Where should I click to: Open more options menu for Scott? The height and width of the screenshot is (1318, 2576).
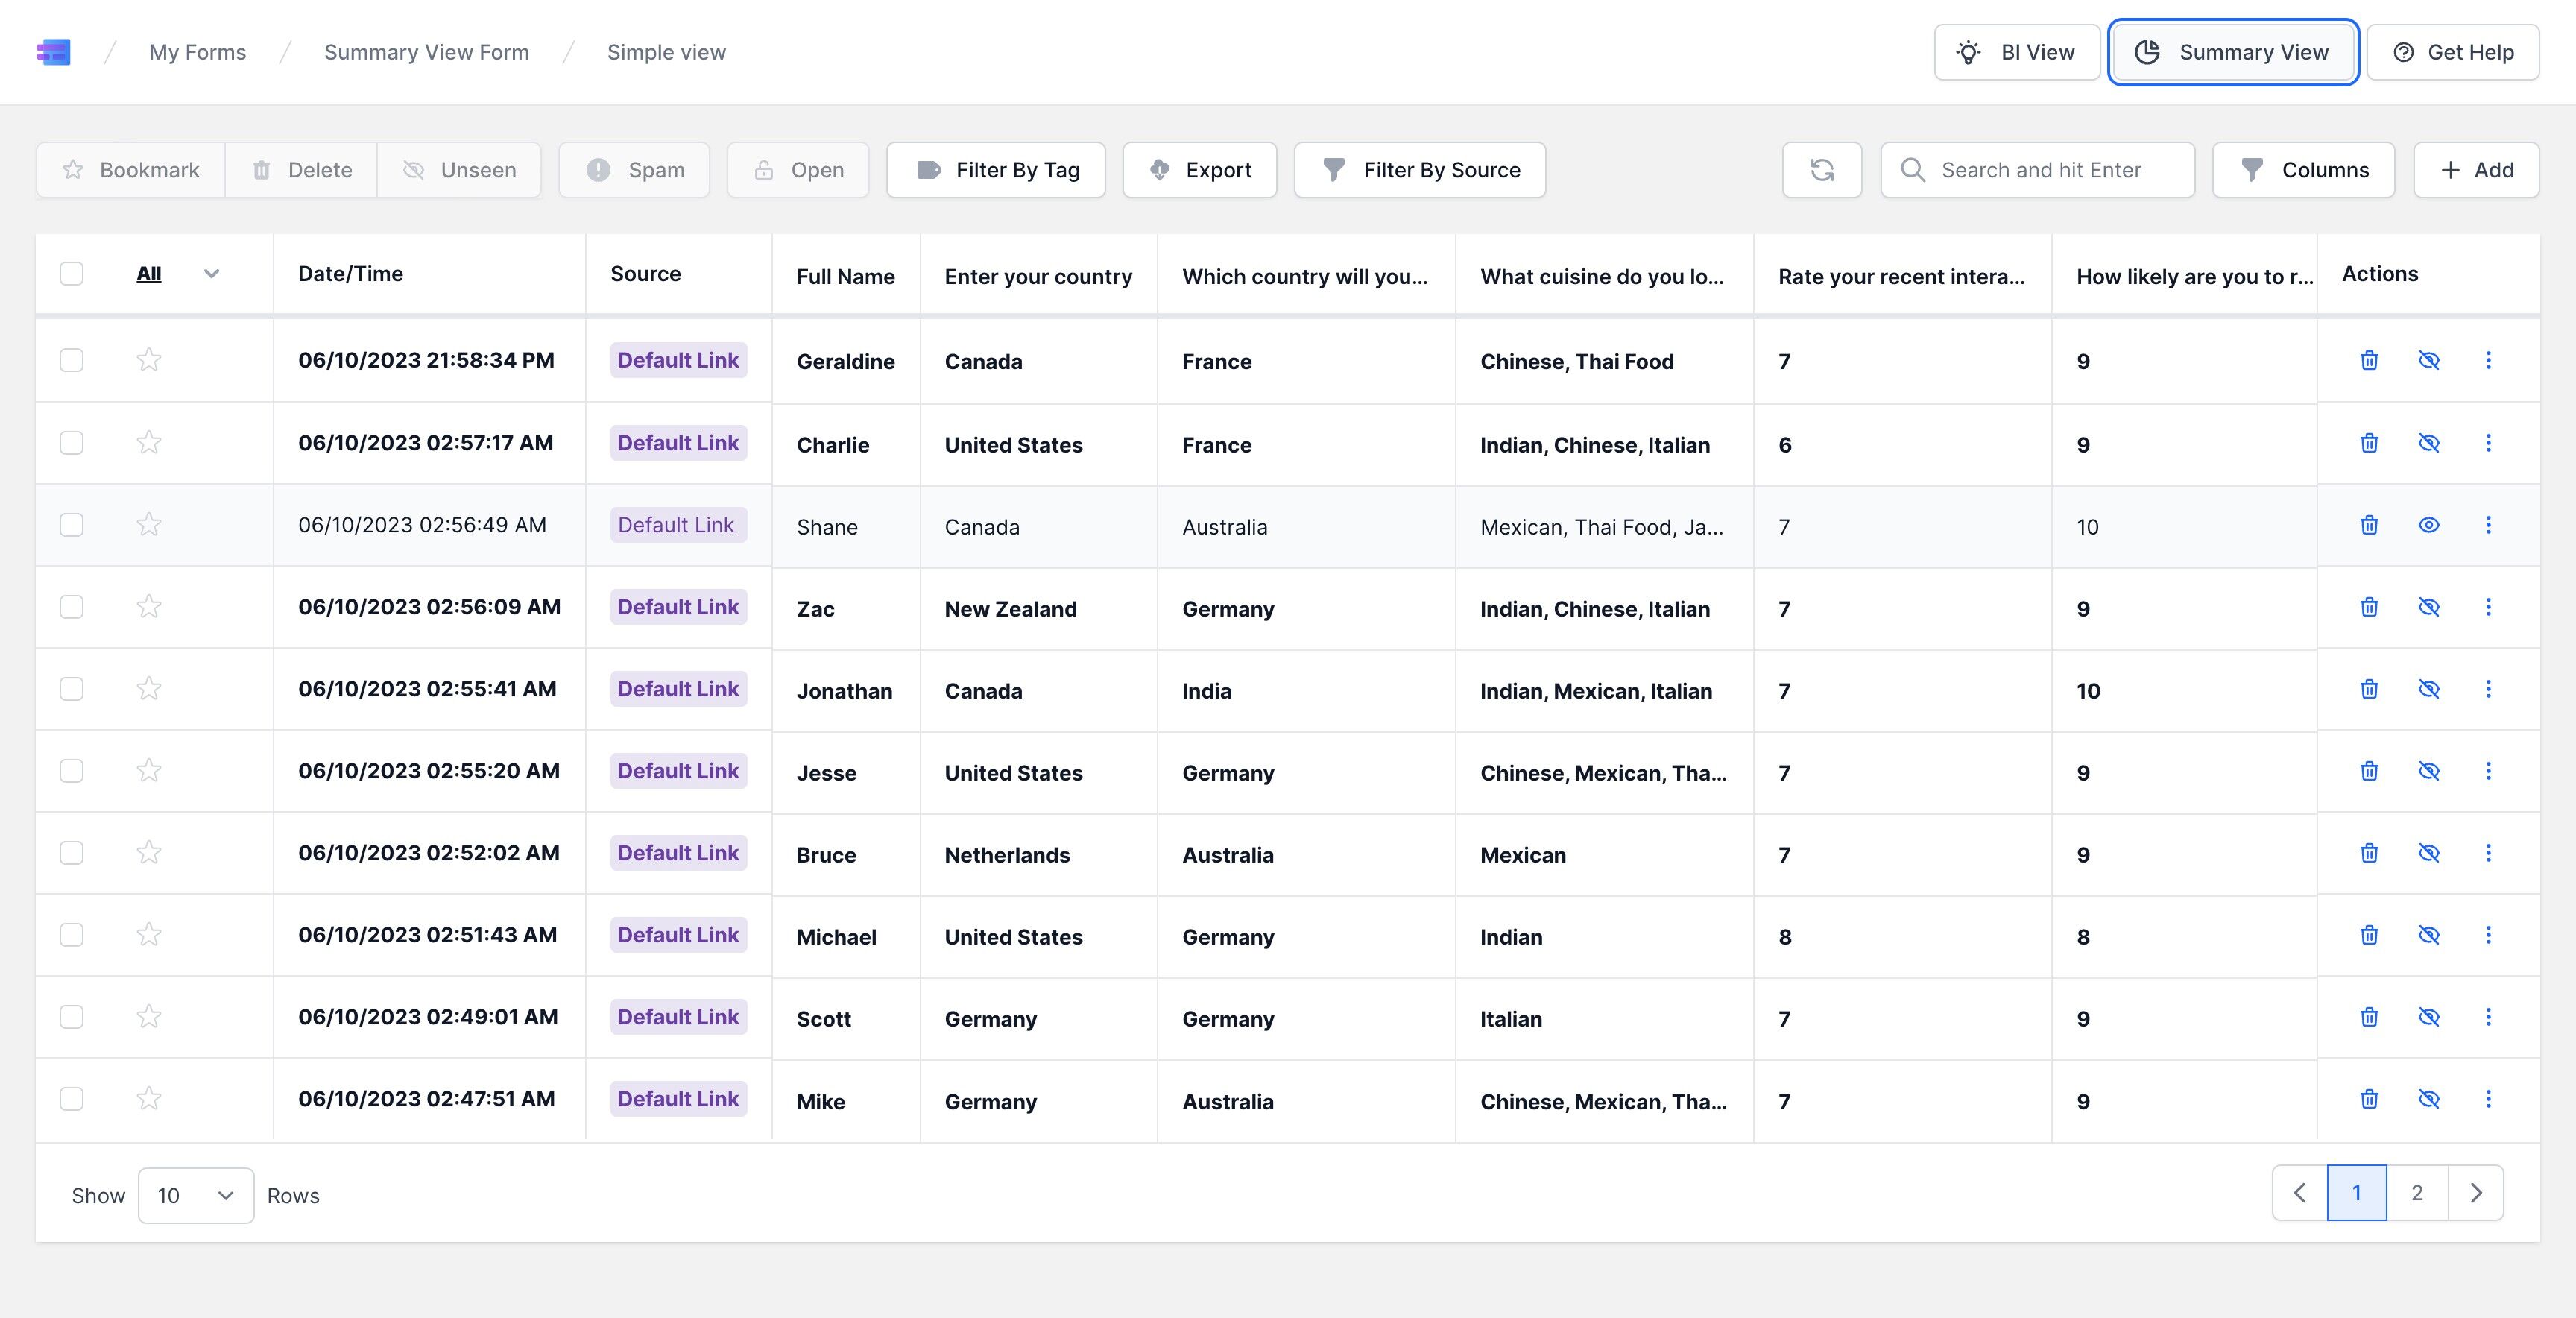[2488, 1017]
